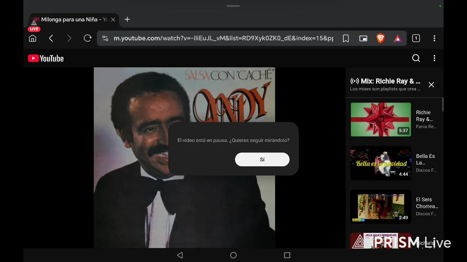
Task: Go to YouTube home via logo
Action: [x=46, y=58]
